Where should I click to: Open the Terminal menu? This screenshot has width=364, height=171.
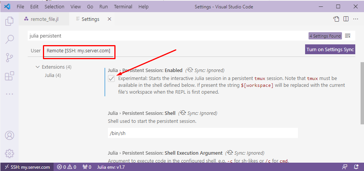122,7
